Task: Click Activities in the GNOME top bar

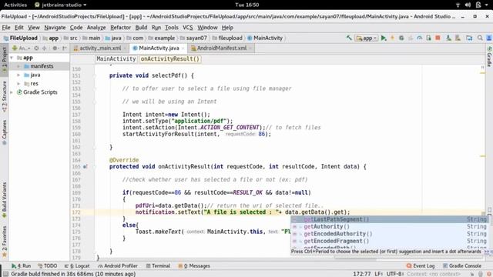Action: pyautogui.click(x=15, y=5)
